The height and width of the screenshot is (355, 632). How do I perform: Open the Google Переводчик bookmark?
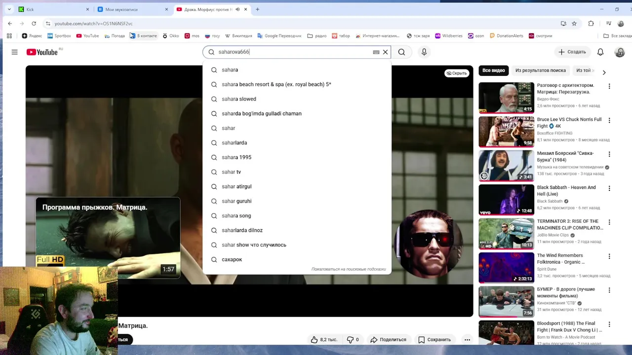[279, 35]
